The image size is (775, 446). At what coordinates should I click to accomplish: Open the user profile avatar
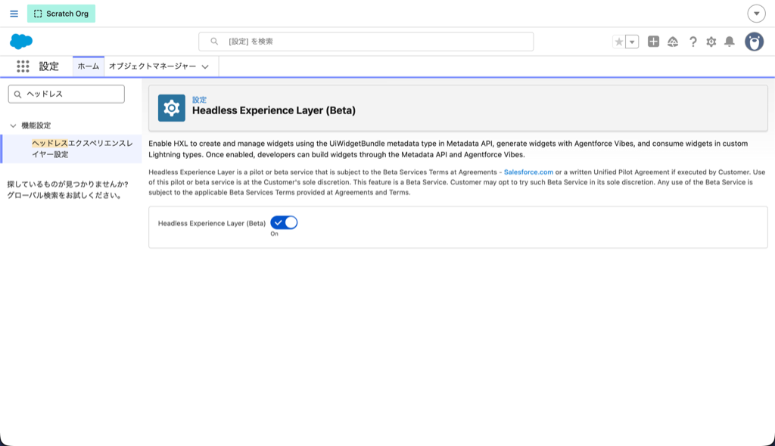[x=755, y=42]
